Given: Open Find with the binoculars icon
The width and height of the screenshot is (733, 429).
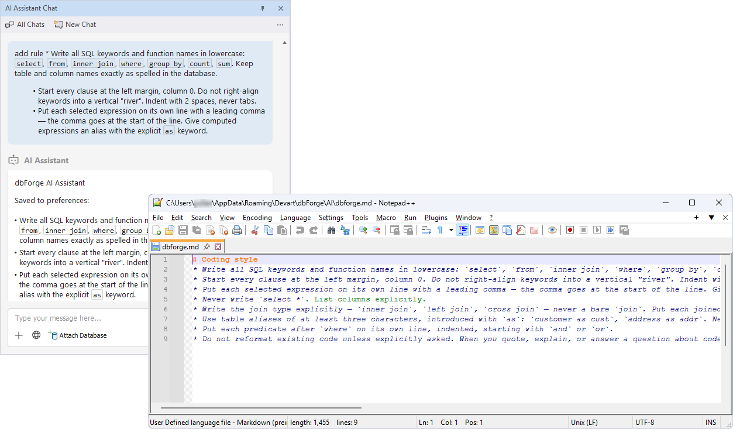Looking at the screenshot, I should coord(332,230).
